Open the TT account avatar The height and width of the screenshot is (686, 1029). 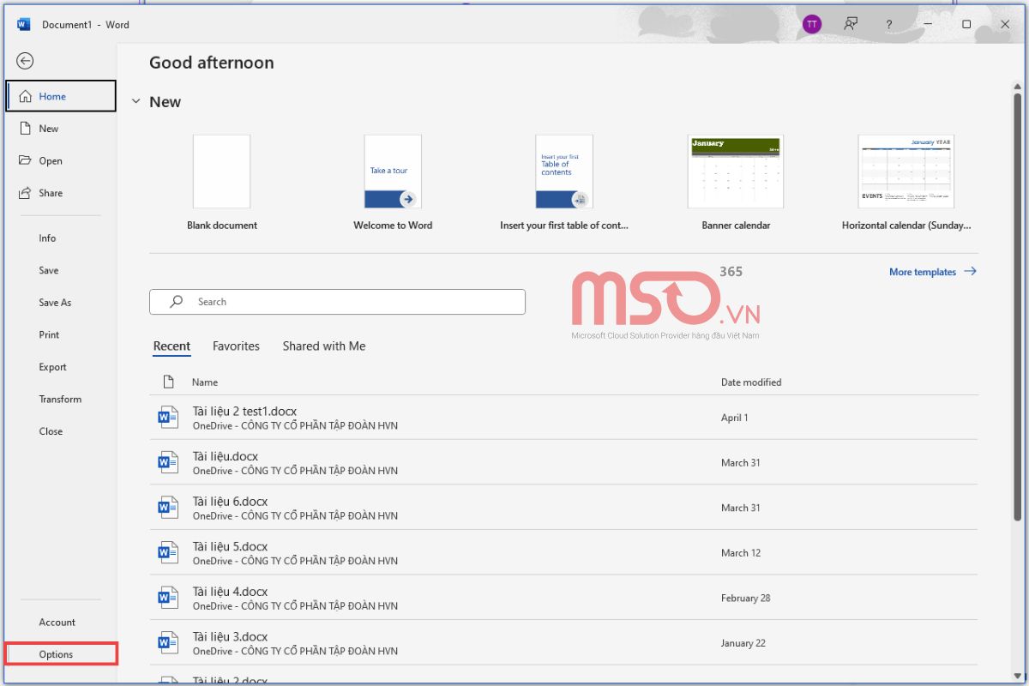click(811, 24)
